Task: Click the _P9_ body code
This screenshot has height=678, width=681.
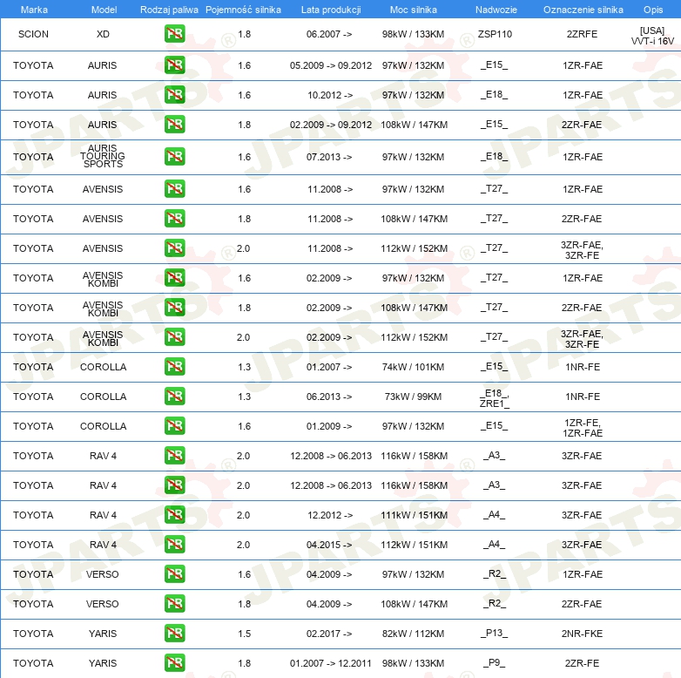Action: [495, 663]
